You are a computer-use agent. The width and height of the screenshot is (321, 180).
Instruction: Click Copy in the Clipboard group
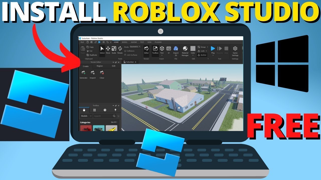tap(90, 47)
